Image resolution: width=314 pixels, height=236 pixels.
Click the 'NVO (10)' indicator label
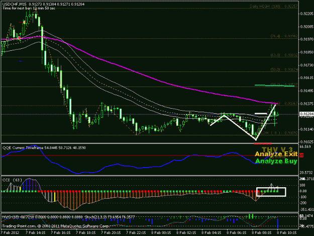pyautogui.click(x=10, y=217)
